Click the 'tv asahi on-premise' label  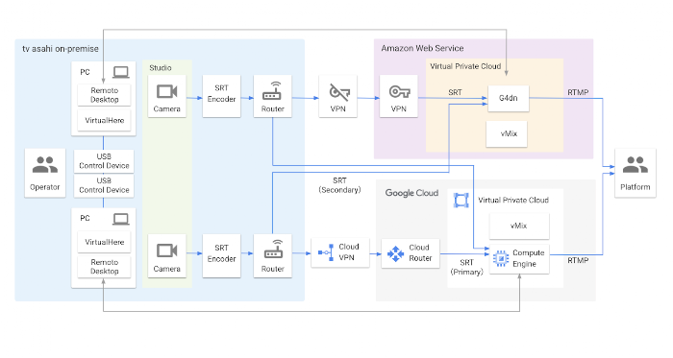61,49
